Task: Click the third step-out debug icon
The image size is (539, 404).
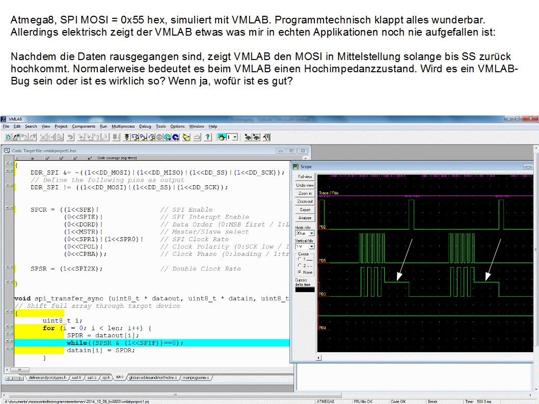Action: tap(151, 137)
